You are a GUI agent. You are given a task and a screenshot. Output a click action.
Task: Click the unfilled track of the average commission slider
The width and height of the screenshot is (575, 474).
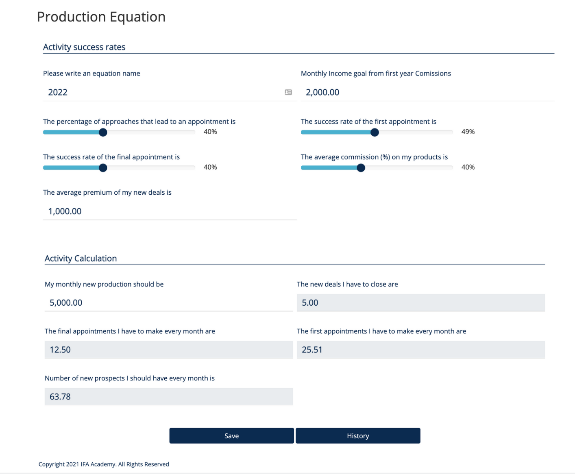tap(407, 168)
